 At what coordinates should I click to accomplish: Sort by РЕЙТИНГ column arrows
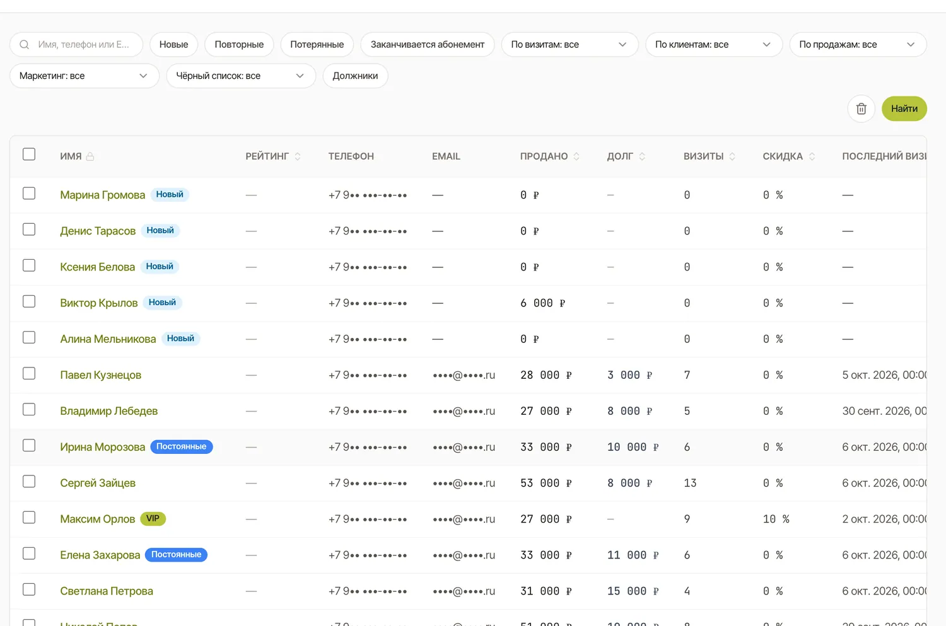pos(298,156)
